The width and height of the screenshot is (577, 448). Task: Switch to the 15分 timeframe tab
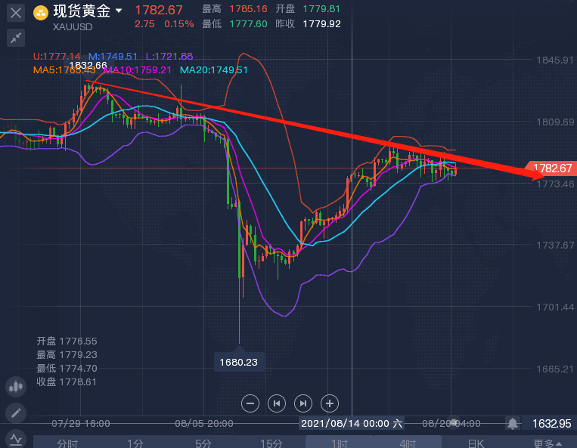point(271,443)
